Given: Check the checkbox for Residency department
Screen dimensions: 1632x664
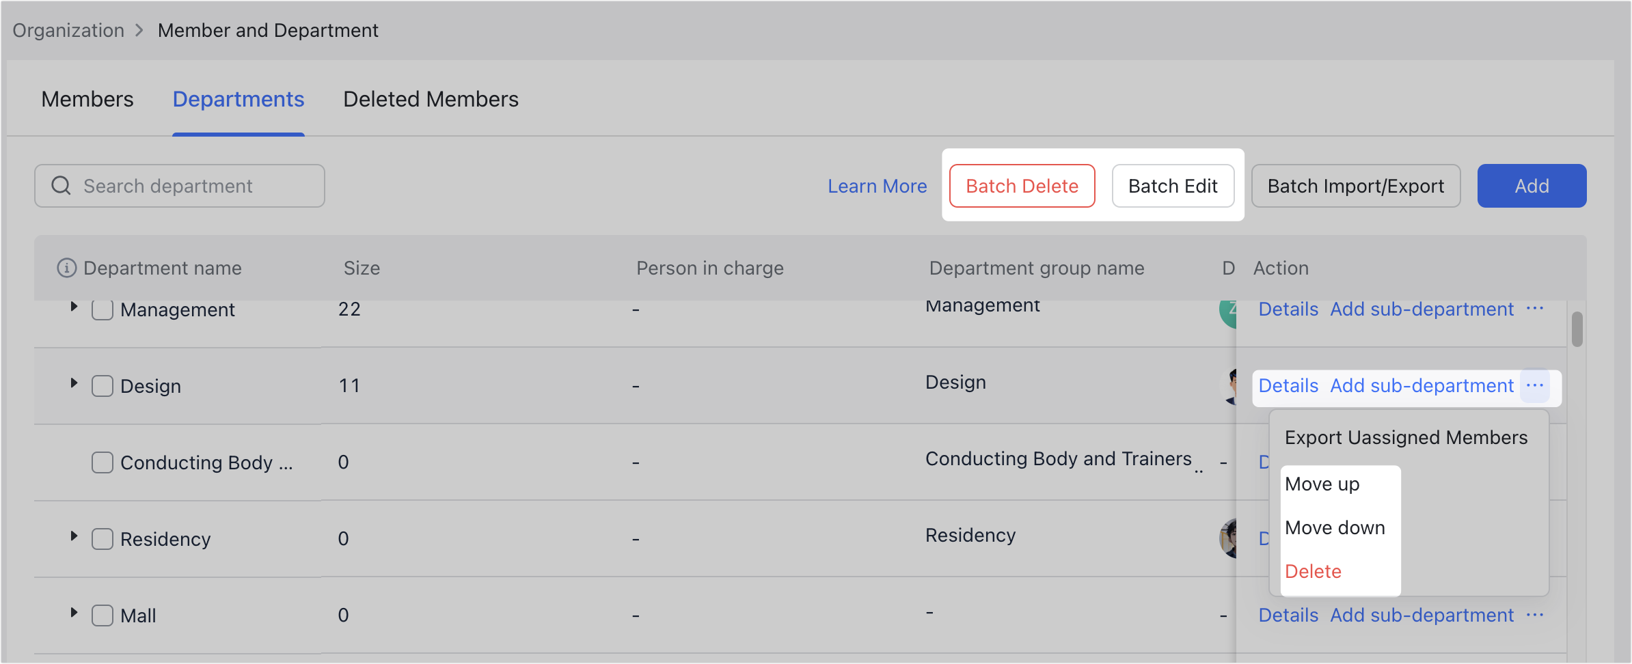Looking at the screenshot, I should [102, 538].
